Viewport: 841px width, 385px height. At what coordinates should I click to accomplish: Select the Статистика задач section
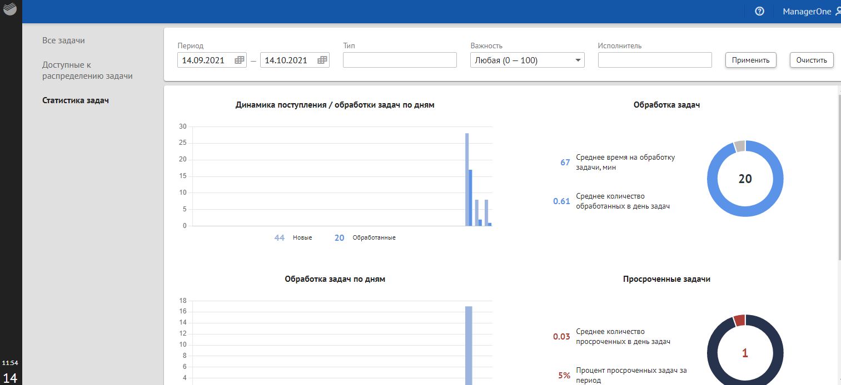point(76,100)
